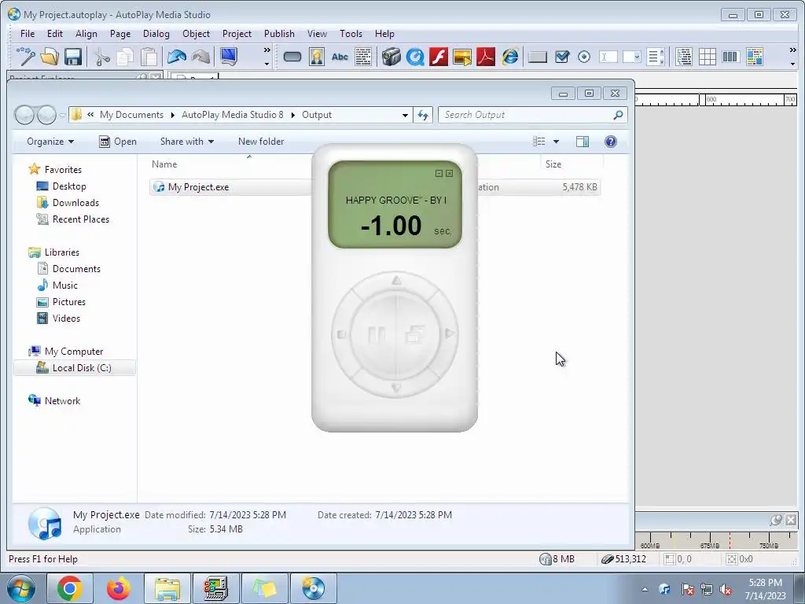This screenshot has width=805, height=604.
Task: Click the Cut scissors icon
Action: pos(101,57)
